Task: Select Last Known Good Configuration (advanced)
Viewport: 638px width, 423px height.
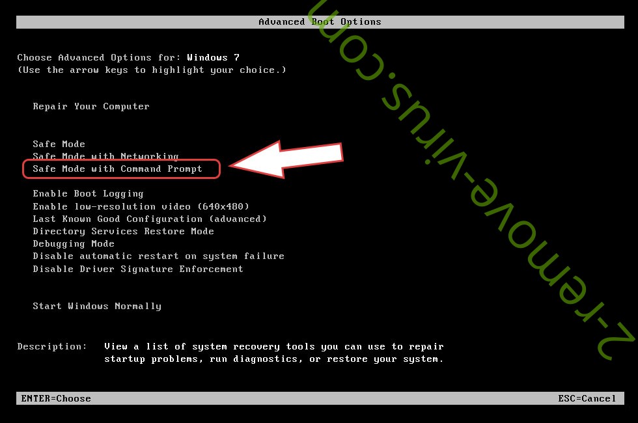Action: [x=150, y=219]
